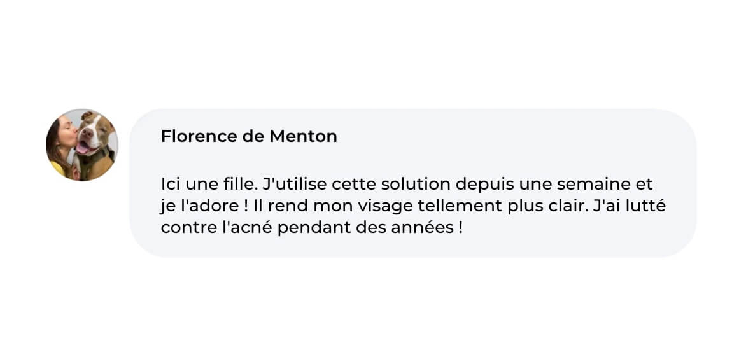Image resolution: width=732 pixels, height=350 pixels.
Task: Click the word "J'utilise" in the comment
Action: (295, 185)
